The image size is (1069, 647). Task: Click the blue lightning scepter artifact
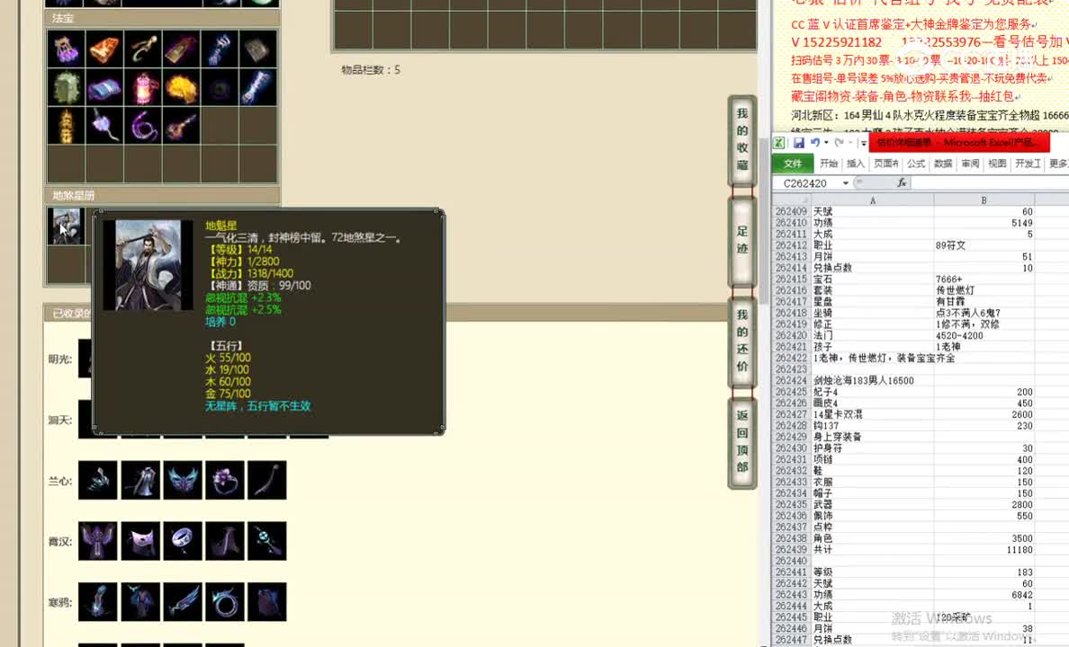point(258,87)
